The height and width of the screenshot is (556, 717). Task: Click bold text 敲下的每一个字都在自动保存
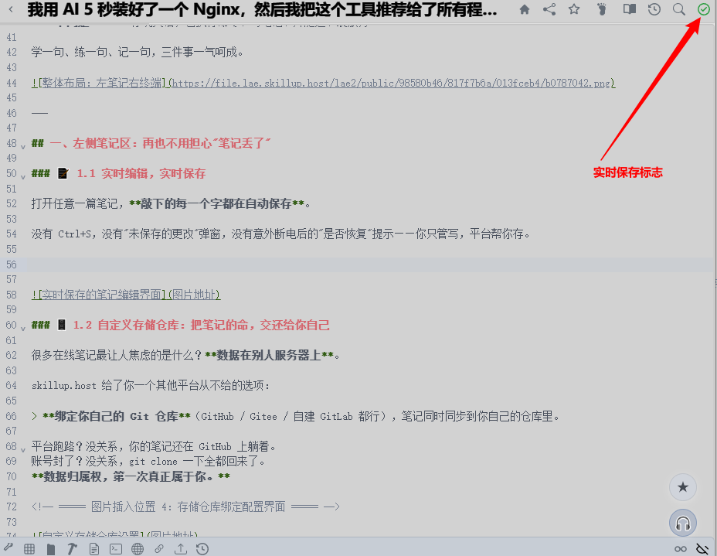tap(216, 203)
